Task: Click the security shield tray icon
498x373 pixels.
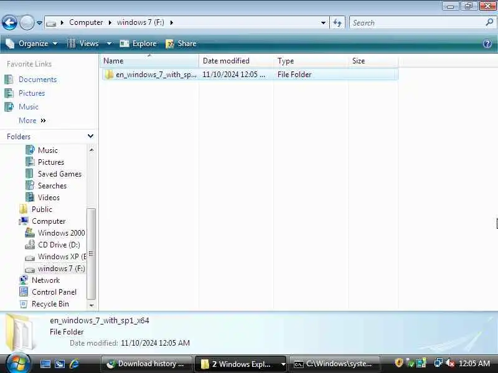Action: coord(398,363)
